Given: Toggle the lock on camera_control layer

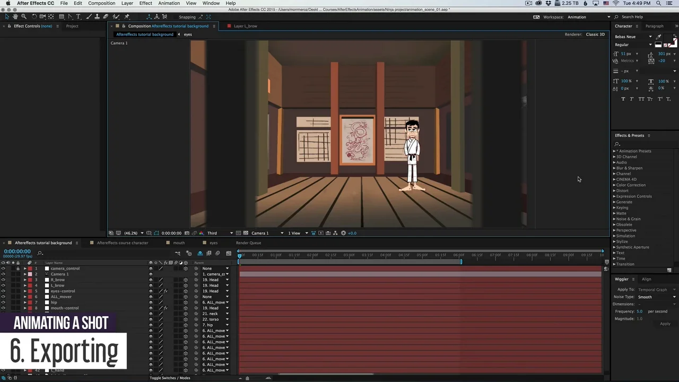Looking at the screenshot, I should (18, 268).
